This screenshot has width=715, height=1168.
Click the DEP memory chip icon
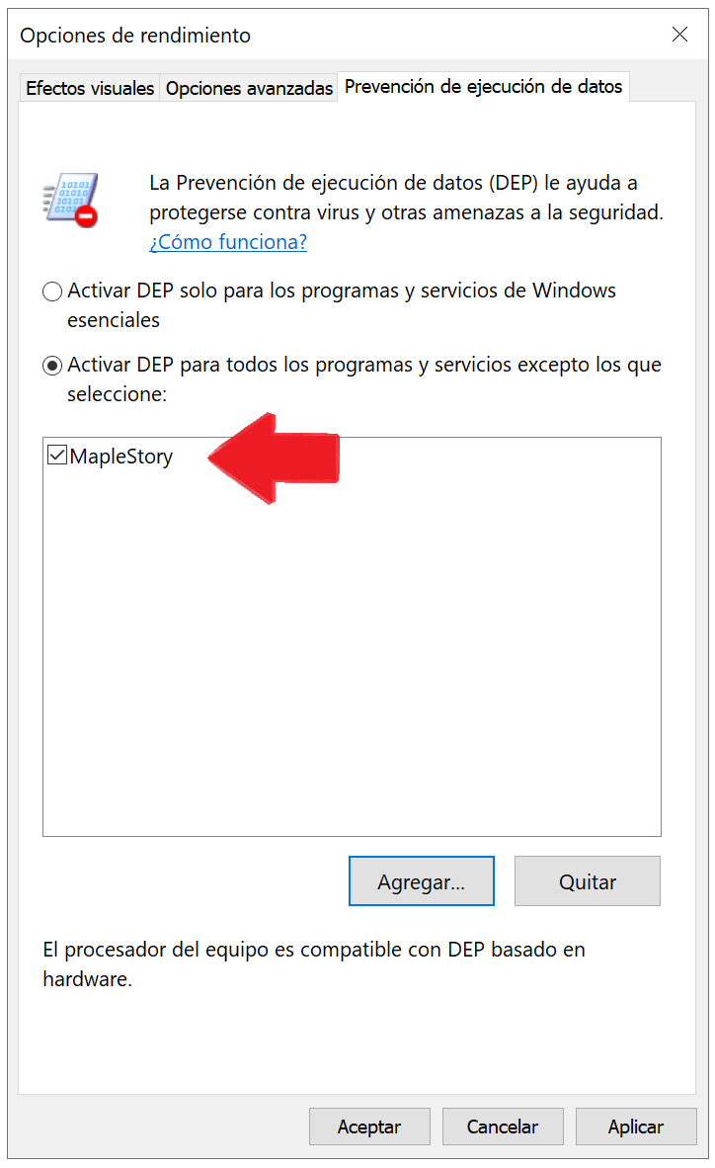(71, 200)
